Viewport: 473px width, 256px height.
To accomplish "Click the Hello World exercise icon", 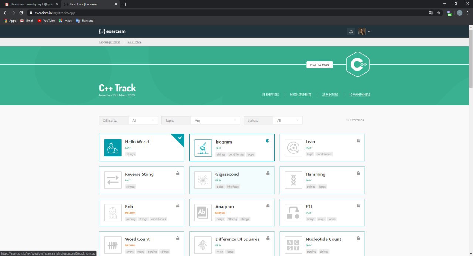I will (x=113, y=148).
